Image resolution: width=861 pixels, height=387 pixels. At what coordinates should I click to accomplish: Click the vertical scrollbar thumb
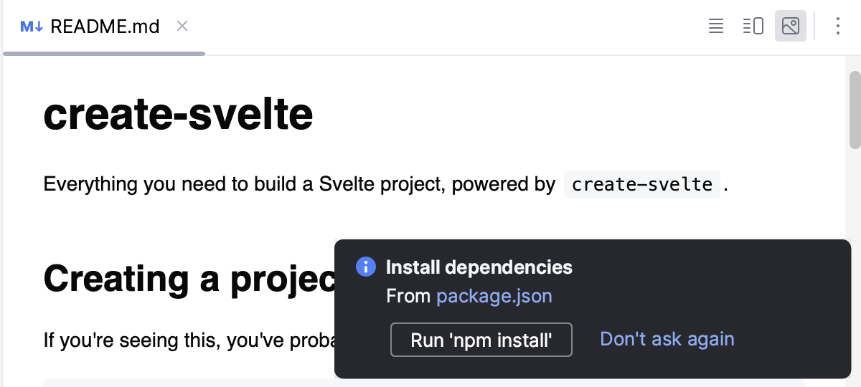pyautogui.click(x=855, y=110)
